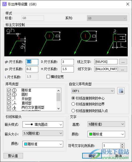Screen dimensions: 132x162
Task: Decrease 符号文字比例系数 with down arrow
Action: [x=122, y=147]
